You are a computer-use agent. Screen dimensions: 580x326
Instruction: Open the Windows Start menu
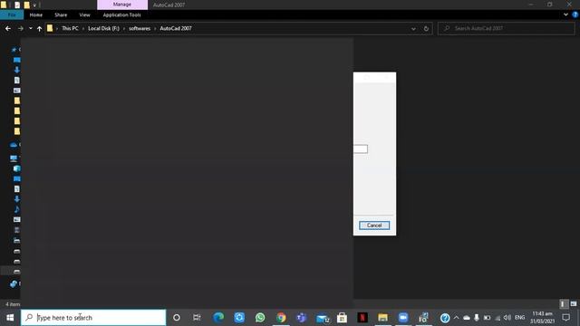click(x=10, y=318)
